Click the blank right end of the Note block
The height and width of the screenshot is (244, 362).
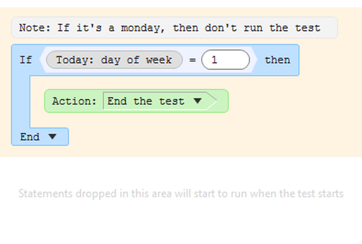(x=329, y=28)
